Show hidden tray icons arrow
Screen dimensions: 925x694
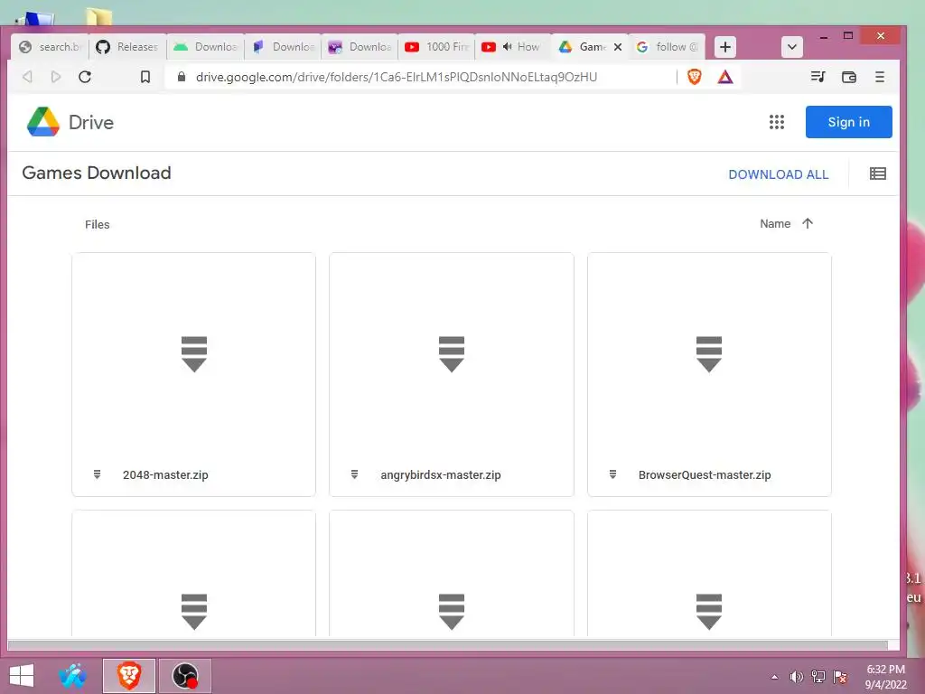point(774,677)
